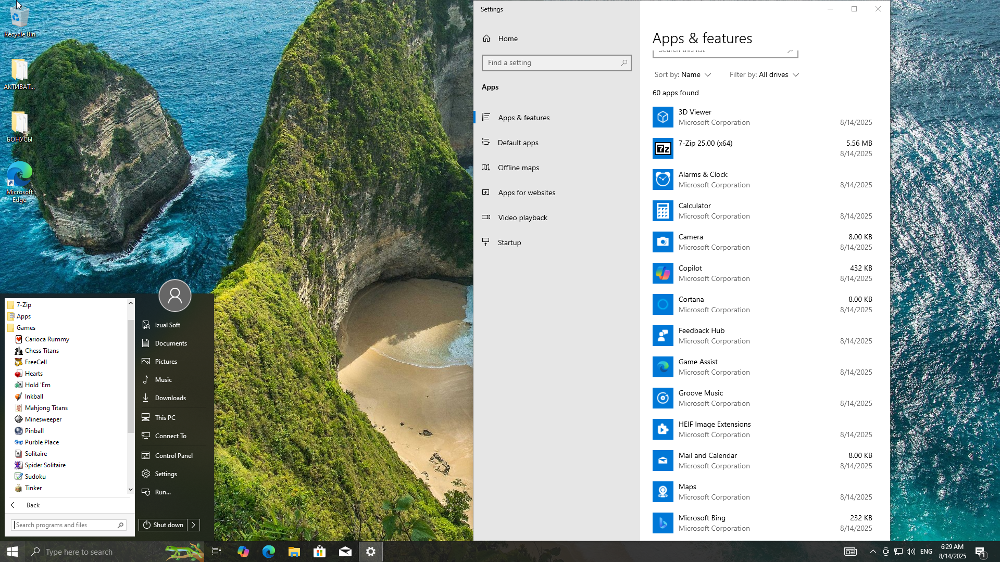Open Mail from the taskbar
1000x562 pixels.
click(345, 552)
